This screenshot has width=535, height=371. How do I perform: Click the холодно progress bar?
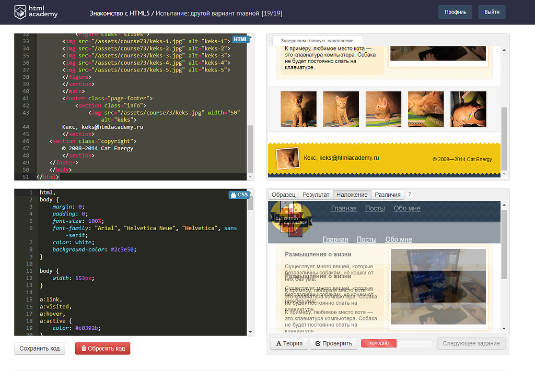click(396, 343)
